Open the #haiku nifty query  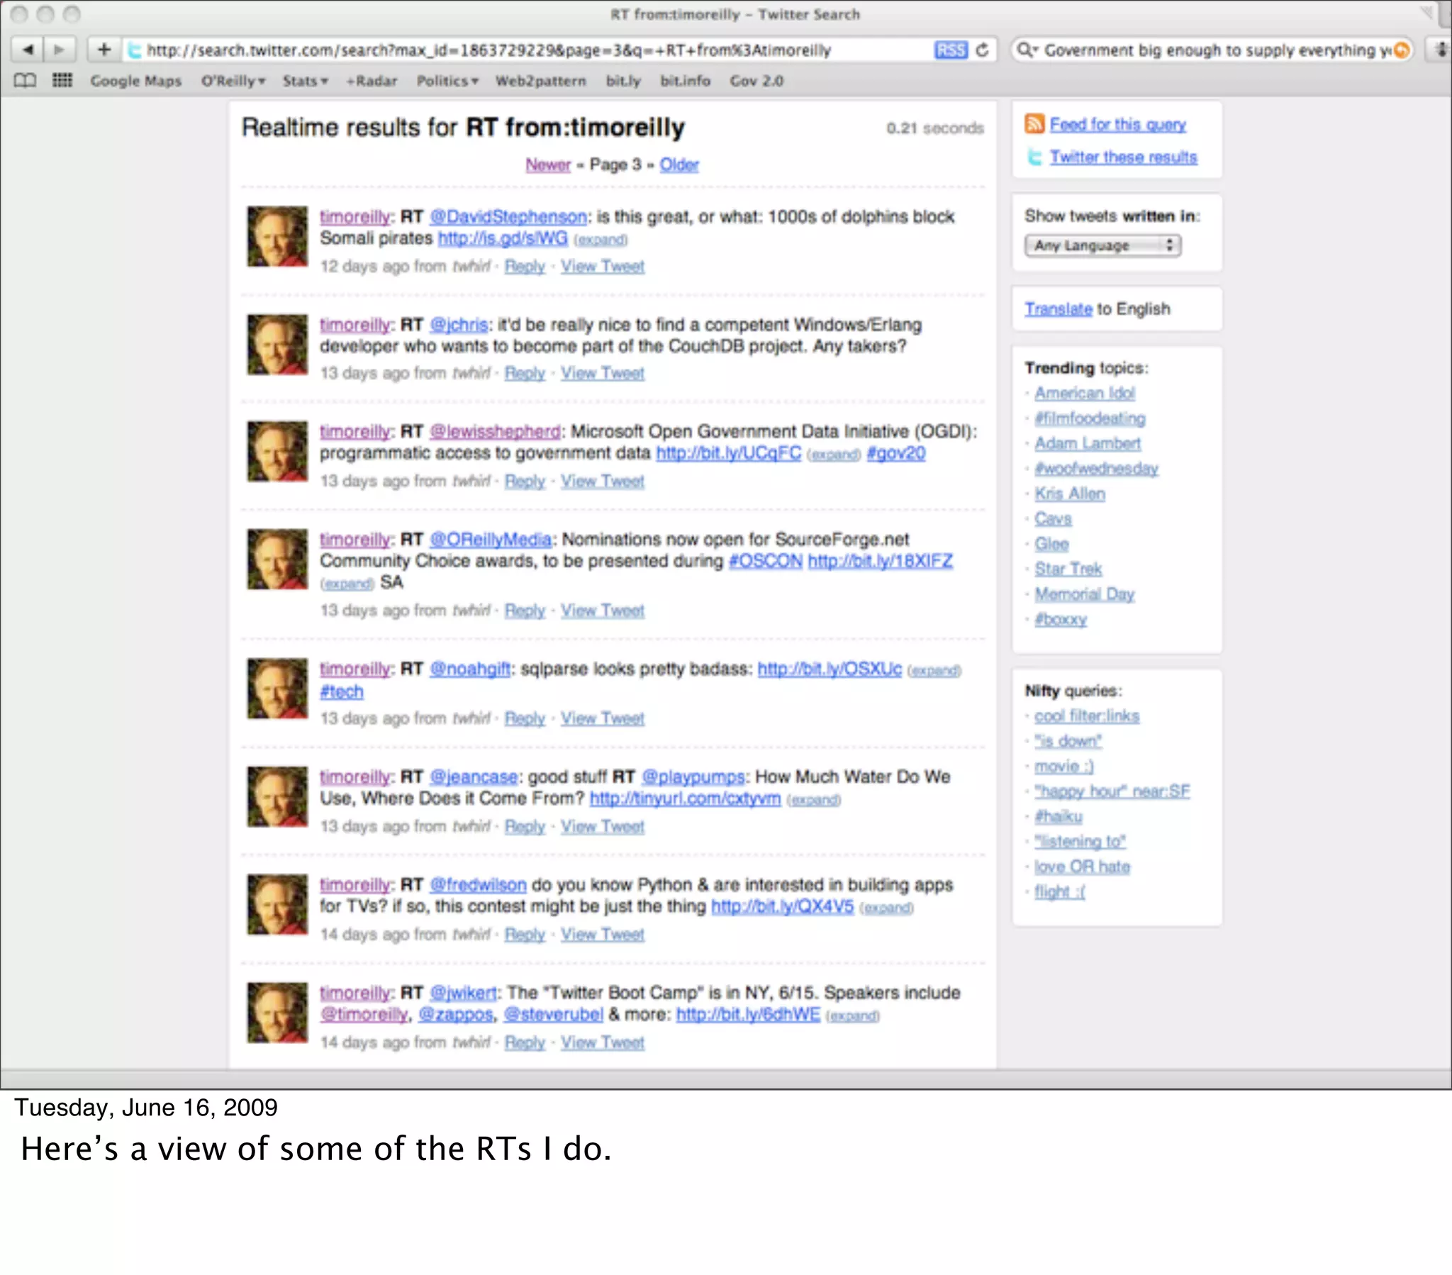click(1059, 816)
